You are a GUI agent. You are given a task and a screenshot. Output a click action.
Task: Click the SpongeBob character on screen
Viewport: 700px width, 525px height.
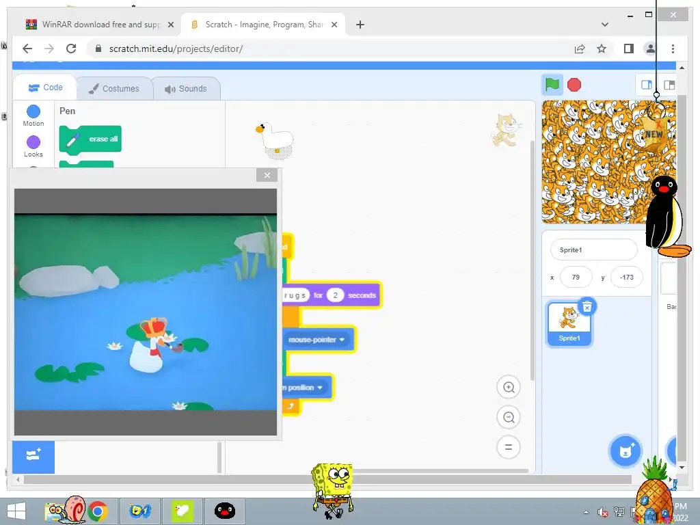(x=333, y=490)
